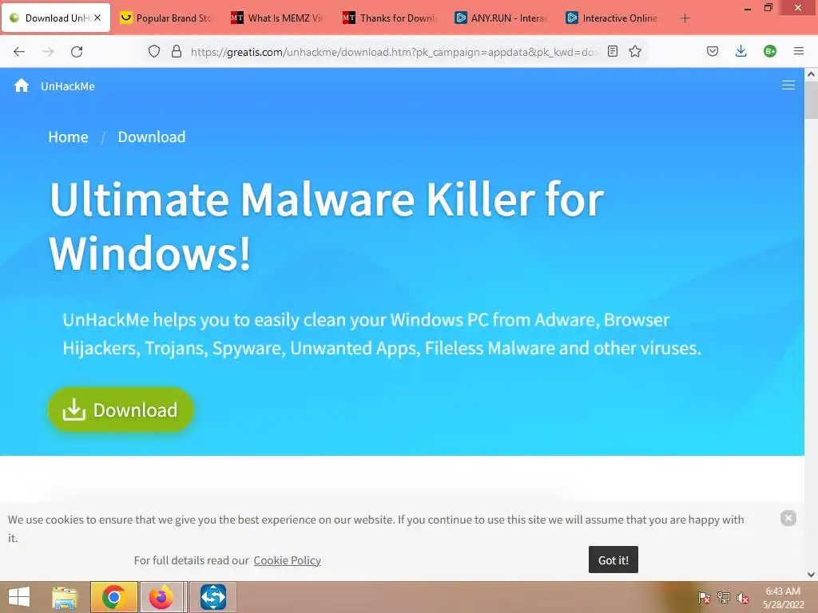Open a new browser tab

(685, 18)
